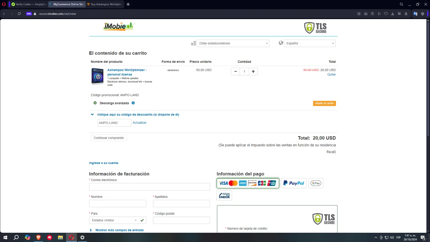Open the Windows Start menu

[5, 237]
